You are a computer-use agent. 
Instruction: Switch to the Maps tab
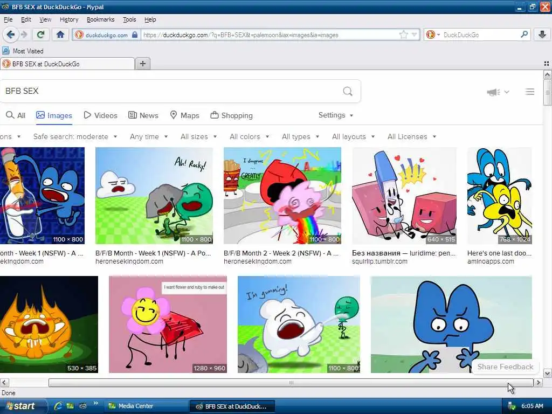click(x=184, y=115)
